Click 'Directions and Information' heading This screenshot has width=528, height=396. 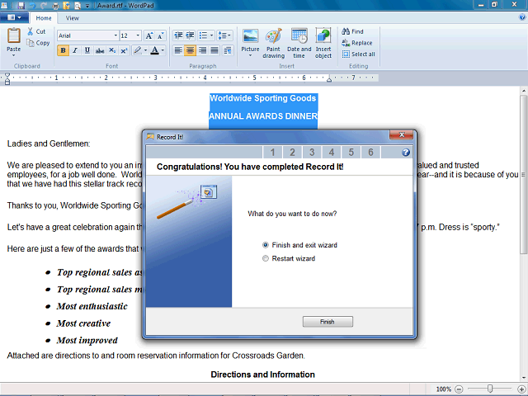point(262,375)
